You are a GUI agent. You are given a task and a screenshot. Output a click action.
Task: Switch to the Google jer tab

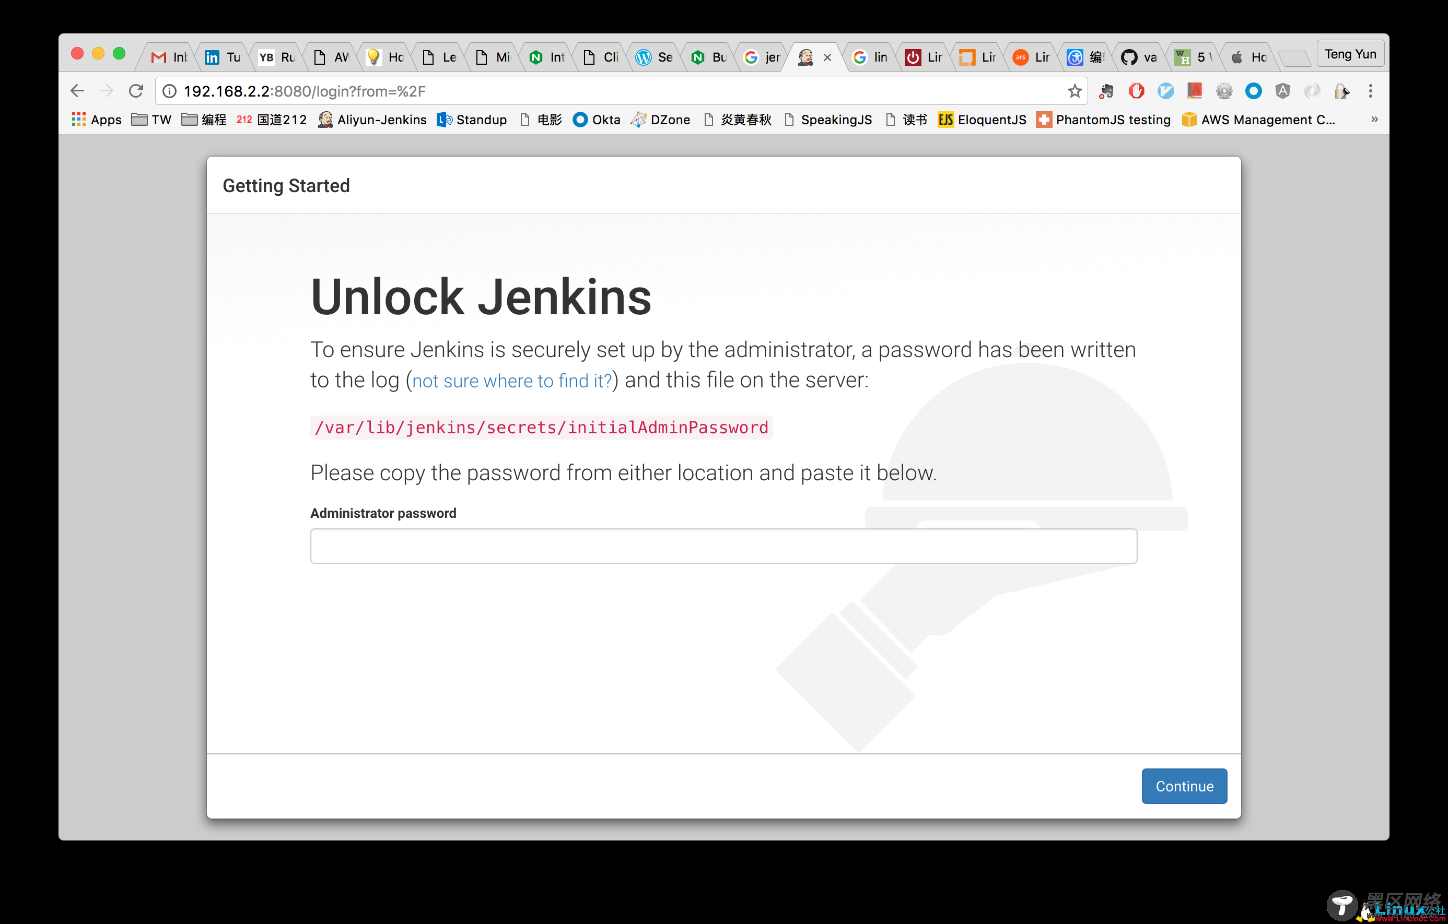(x=762, y=57)
